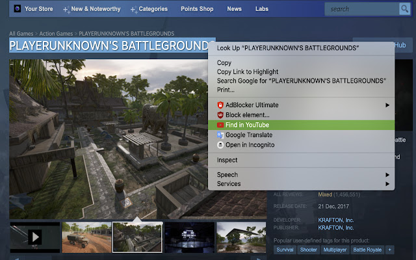Click the Google Translate icon
Screen dimensions: 416x260
pos(220,135)
